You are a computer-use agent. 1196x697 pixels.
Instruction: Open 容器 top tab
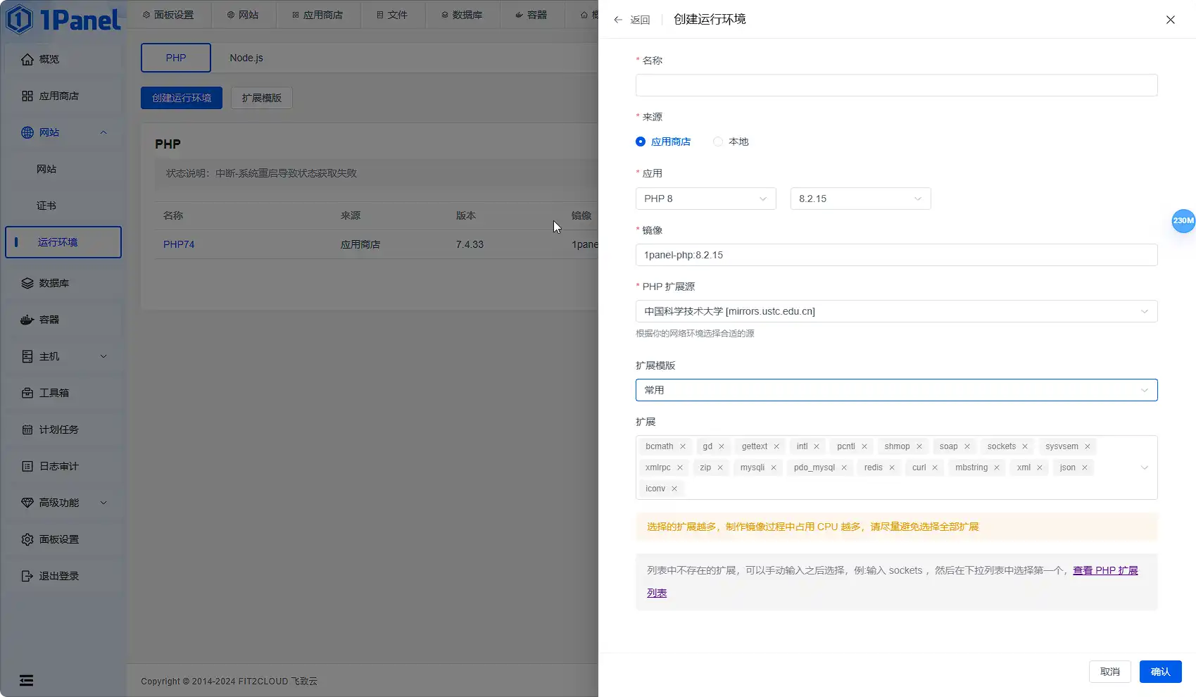click(531, 15)
